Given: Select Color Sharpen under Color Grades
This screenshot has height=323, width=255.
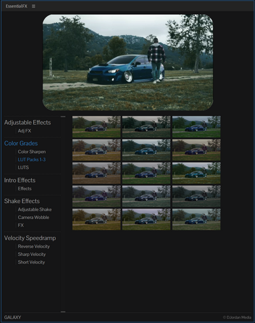Looking at the screenshot, I should pyautogui.click(x=32, y=152).
